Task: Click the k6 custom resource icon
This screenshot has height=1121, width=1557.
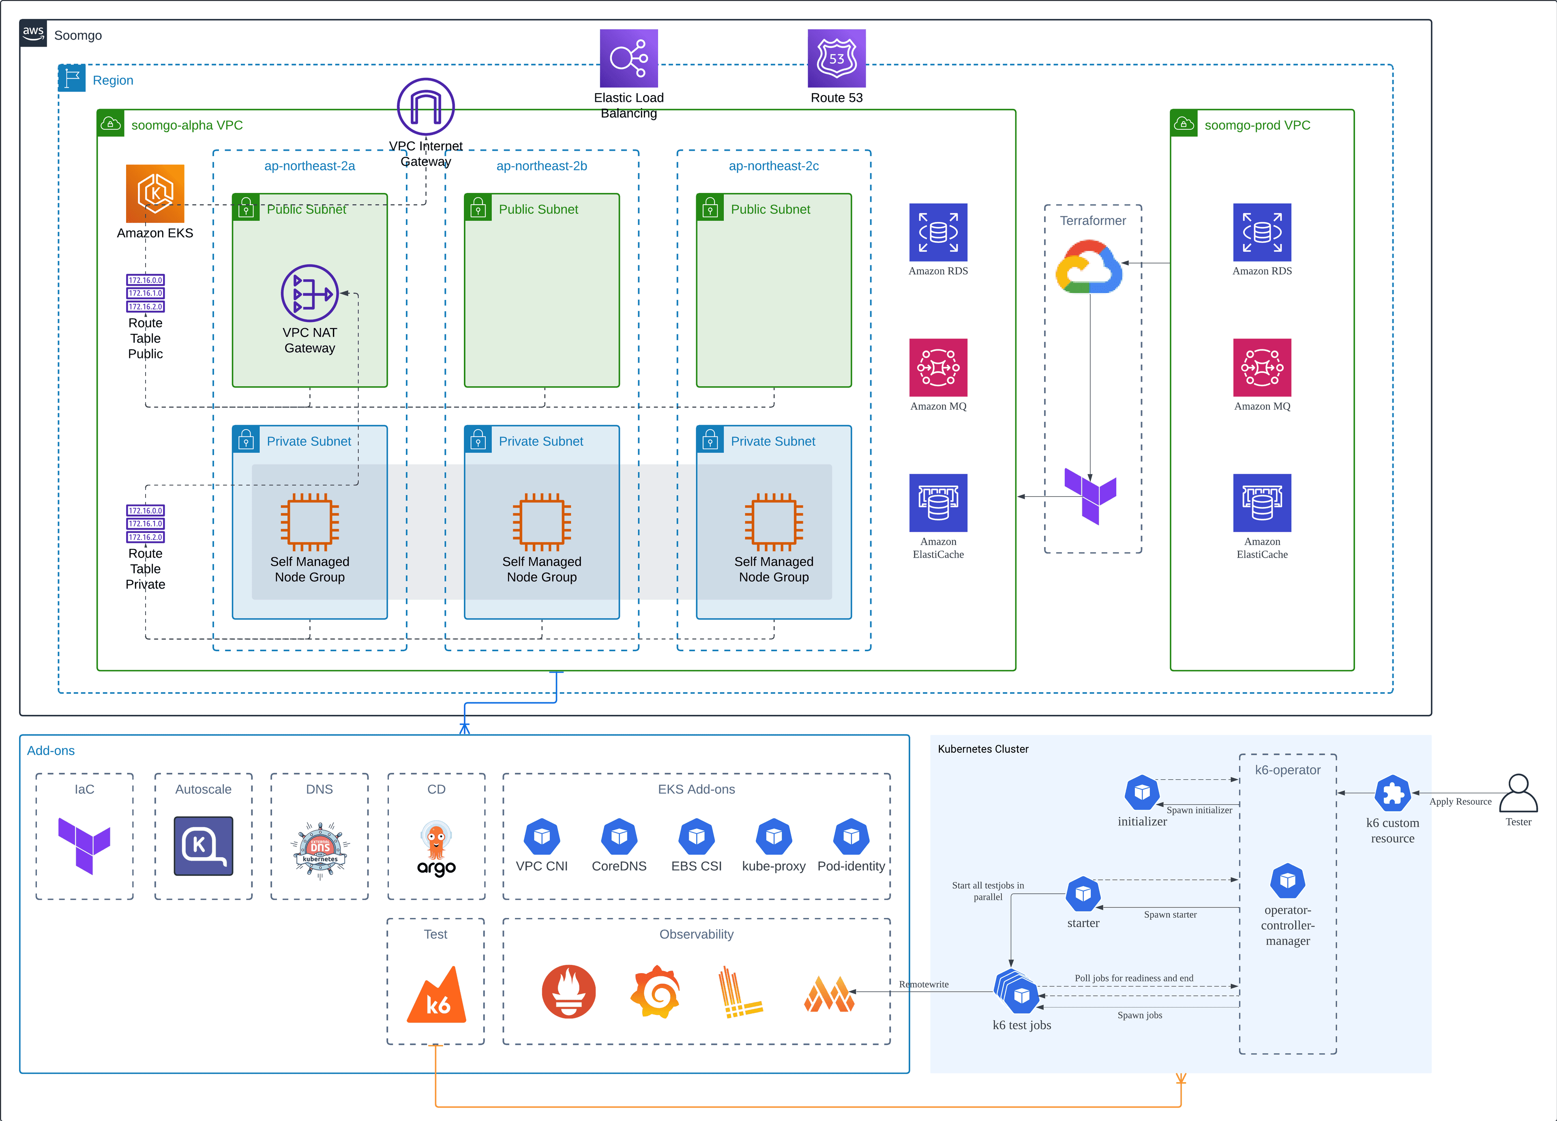Action: coord(1392,794)
